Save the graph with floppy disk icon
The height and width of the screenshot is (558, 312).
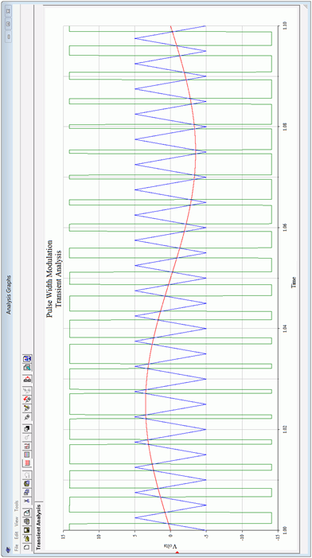coord(27,530)
